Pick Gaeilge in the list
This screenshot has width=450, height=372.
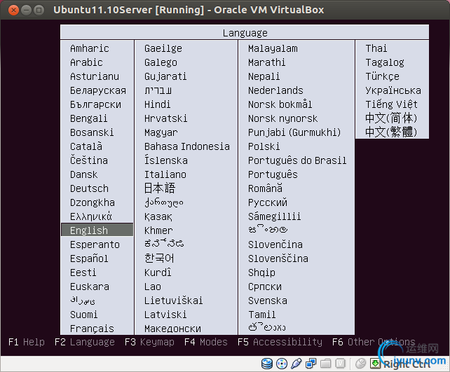pyautogui.click(x=163, y=48)
